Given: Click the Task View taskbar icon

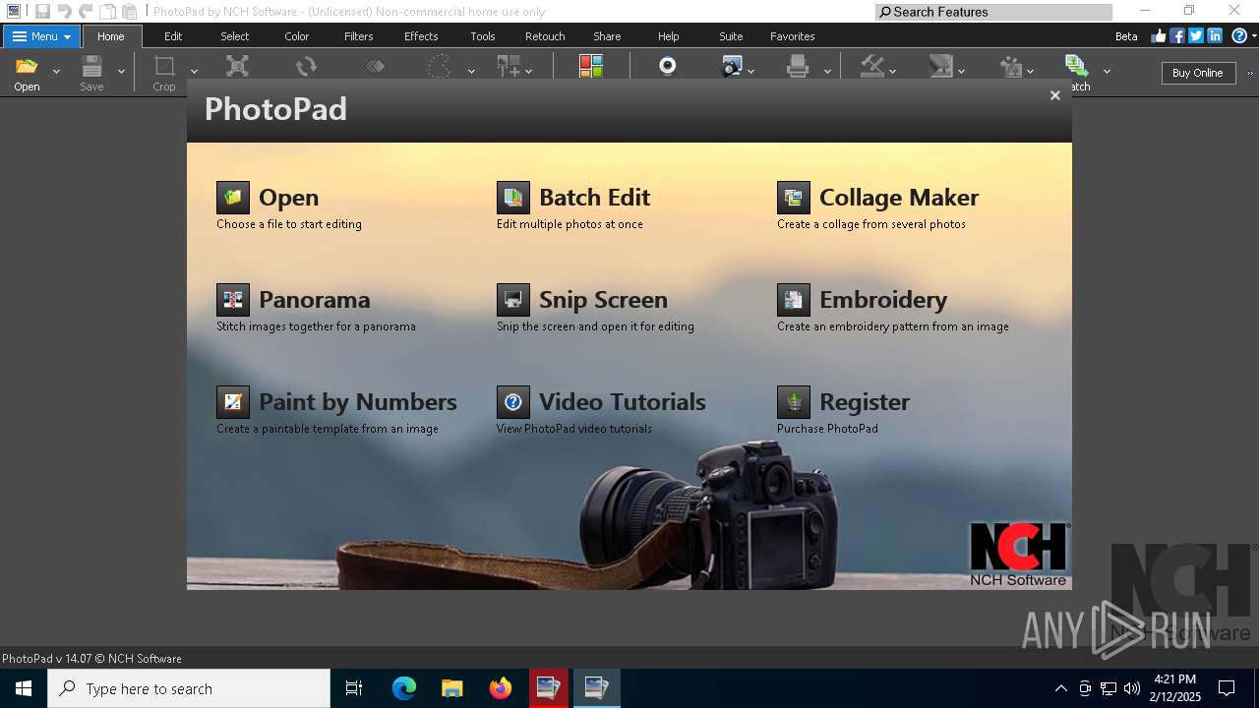Looking at the screenshot, I should [354, 688].
